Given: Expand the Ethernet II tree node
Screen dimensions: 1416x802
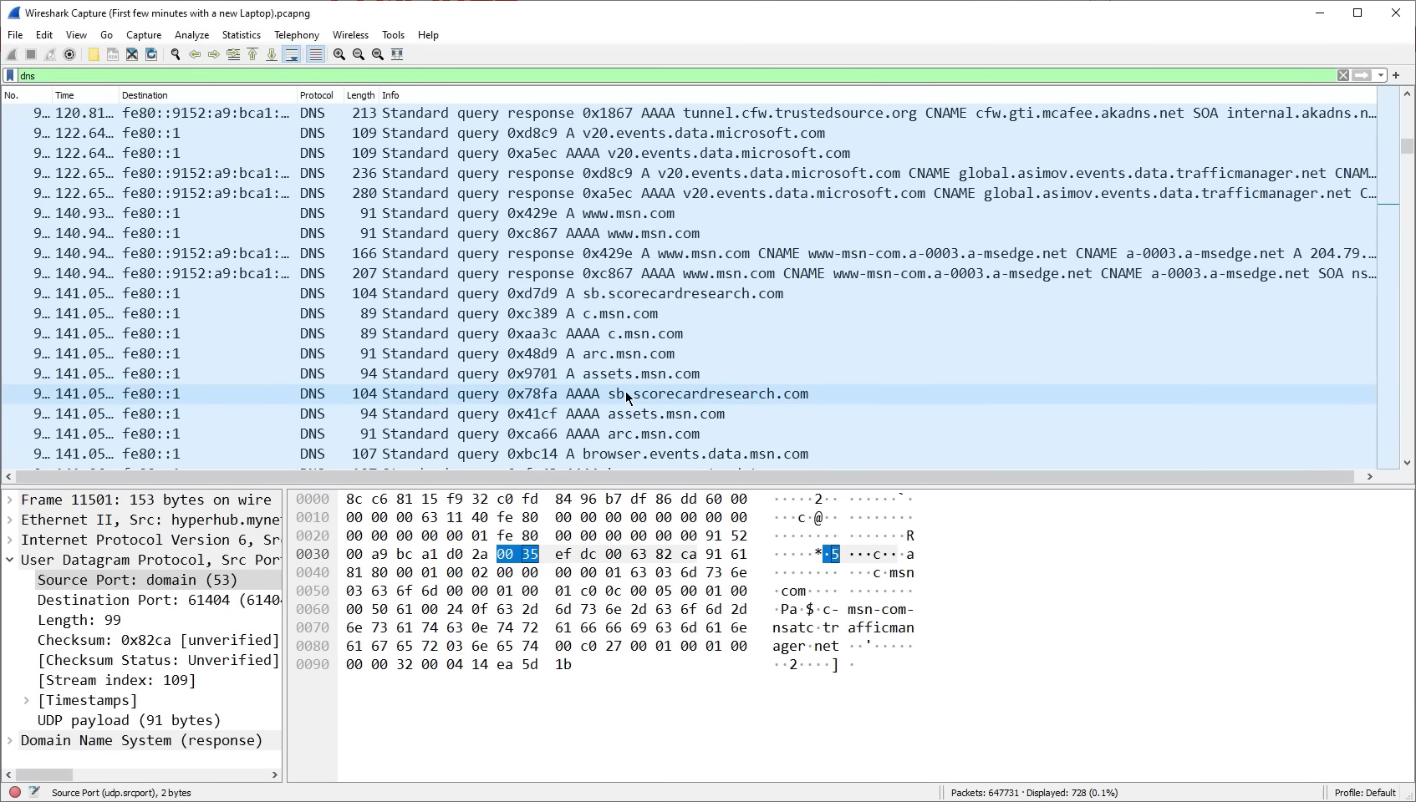Looking at the screenshot, I should [10, 520].
